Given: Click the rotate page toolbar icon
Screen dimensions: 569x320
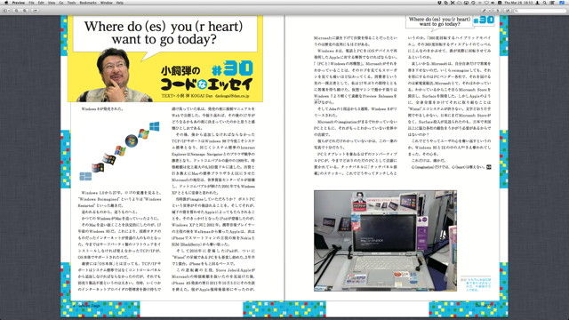Looking at the screenshot, I should (x=497, y=11).
